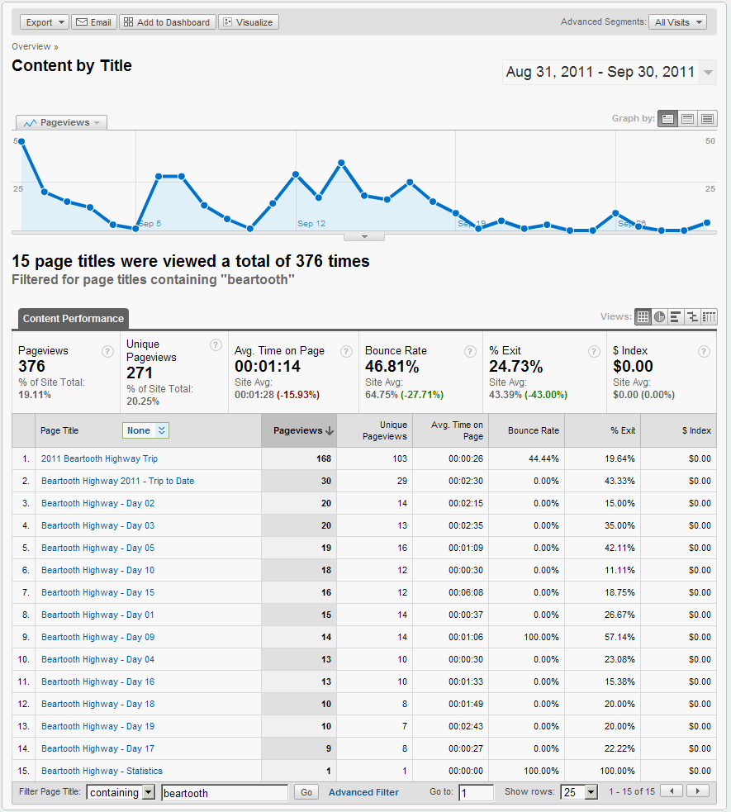
Task: Open Beartooth Highway 2011 - Trip to Date
Action: [117, 481]
